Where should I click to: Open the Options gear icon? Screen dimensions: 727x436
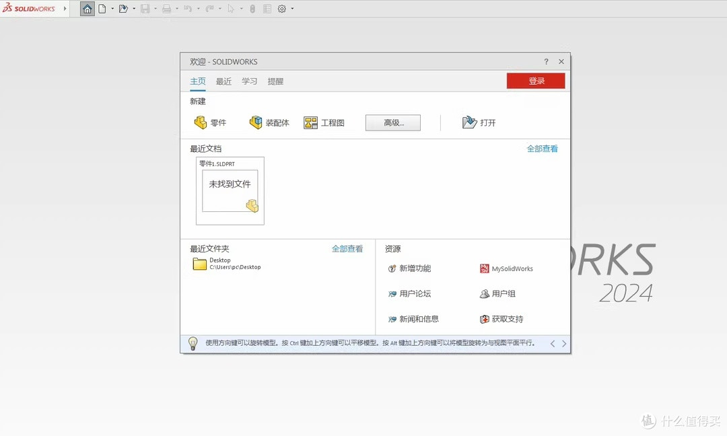[282, 8]
